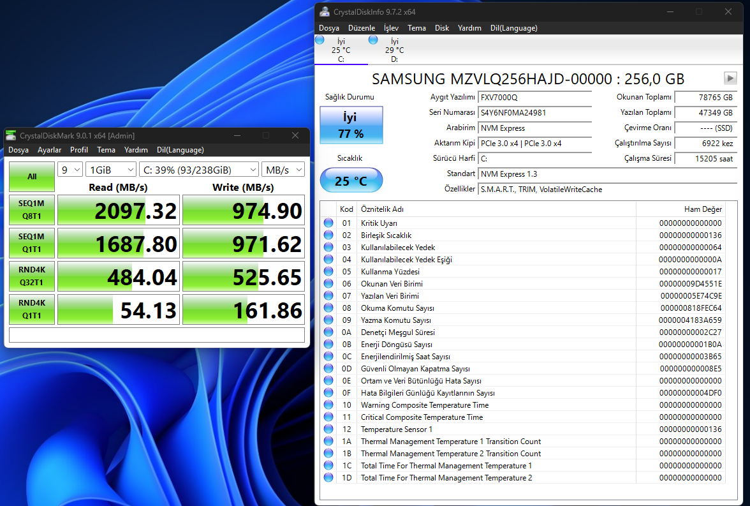
Task: Run the RND4K Q32T1 benchmark
Action: tap(31, 276)
